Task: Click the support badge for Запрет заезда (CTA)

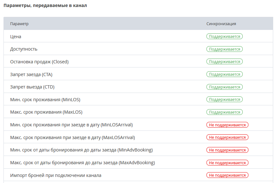Action: tap(224, 74)
